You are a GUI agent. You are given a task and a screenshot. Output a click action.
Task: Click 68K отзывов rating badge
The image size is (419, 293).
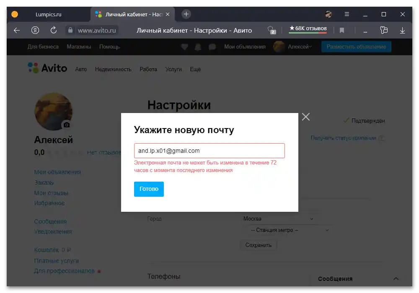[x=308, y=29]
